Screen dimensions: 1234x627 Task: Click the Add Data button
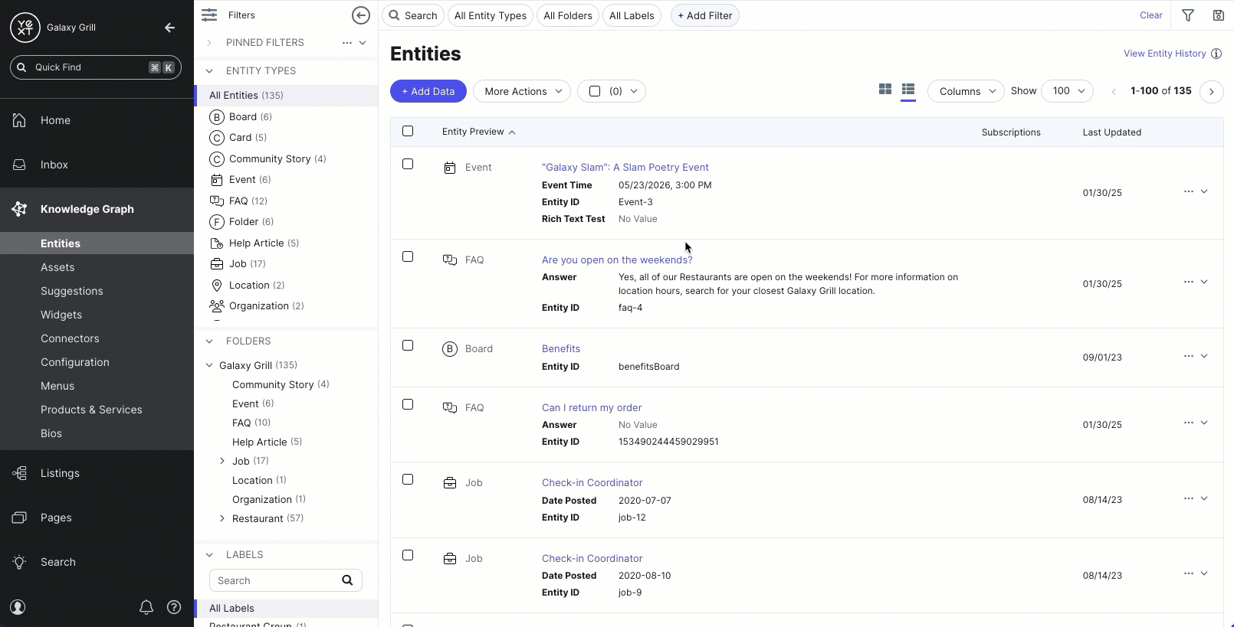coord(428,91)
